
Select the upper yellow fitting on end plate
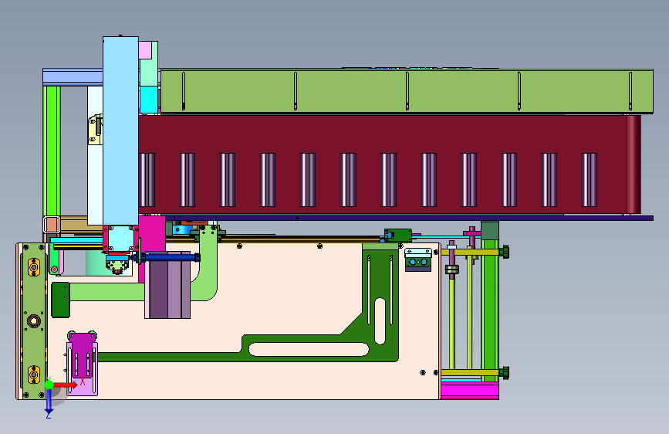[x=34, y=267]
